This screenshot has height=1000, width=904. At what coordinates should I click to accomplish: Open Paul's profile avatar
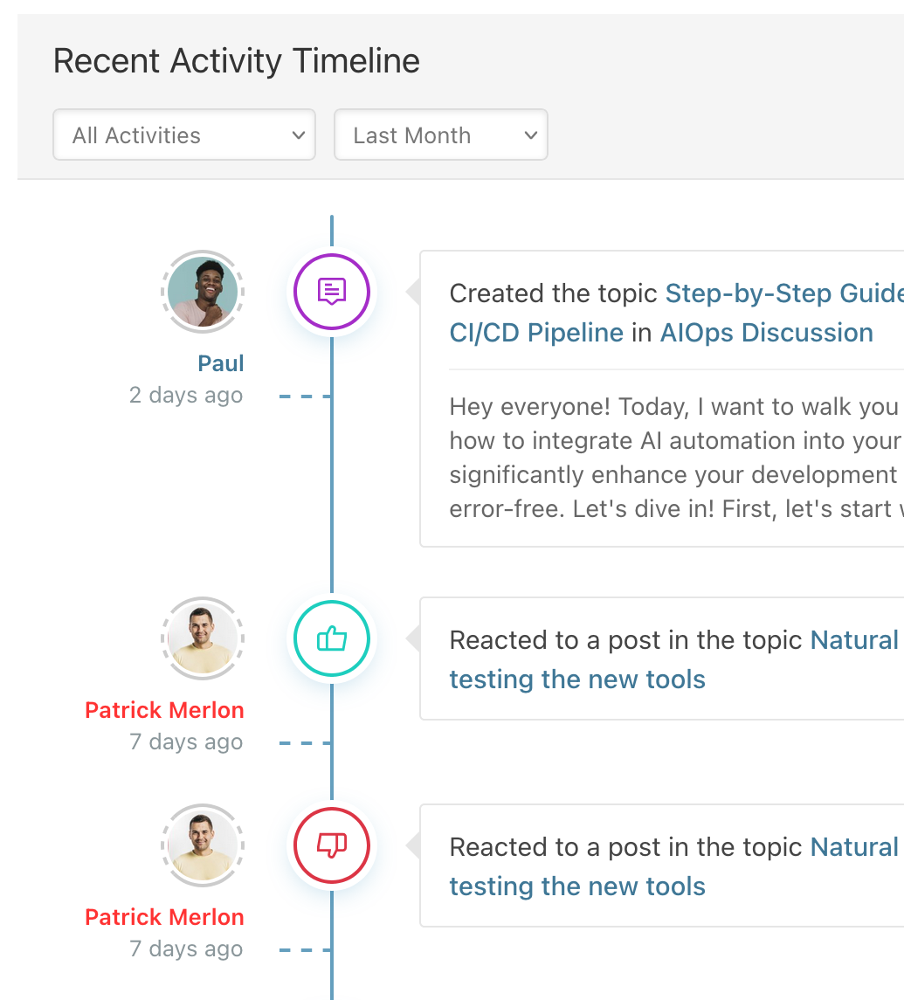tap(203, 292)
